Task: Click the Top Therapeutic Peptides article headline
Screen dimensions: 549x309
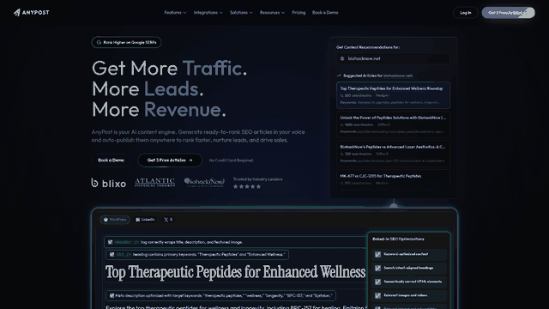Action: click(235, 272)
